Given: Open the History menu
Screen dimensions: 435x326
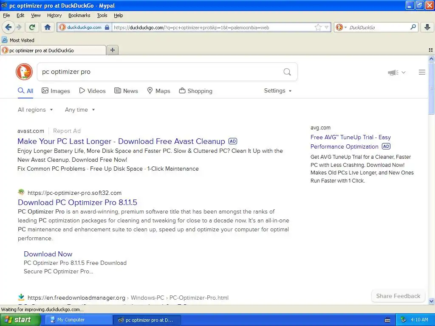Looking at the screenshot, I should point(54,15).
